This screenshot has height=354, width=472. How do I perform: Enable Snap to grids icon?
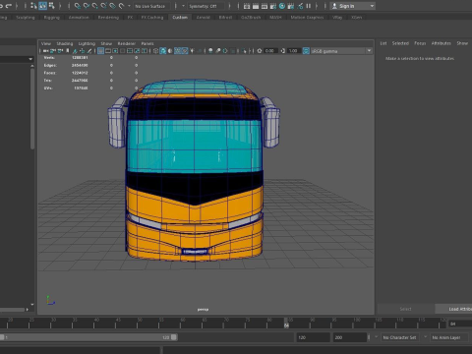click(78, 6)
